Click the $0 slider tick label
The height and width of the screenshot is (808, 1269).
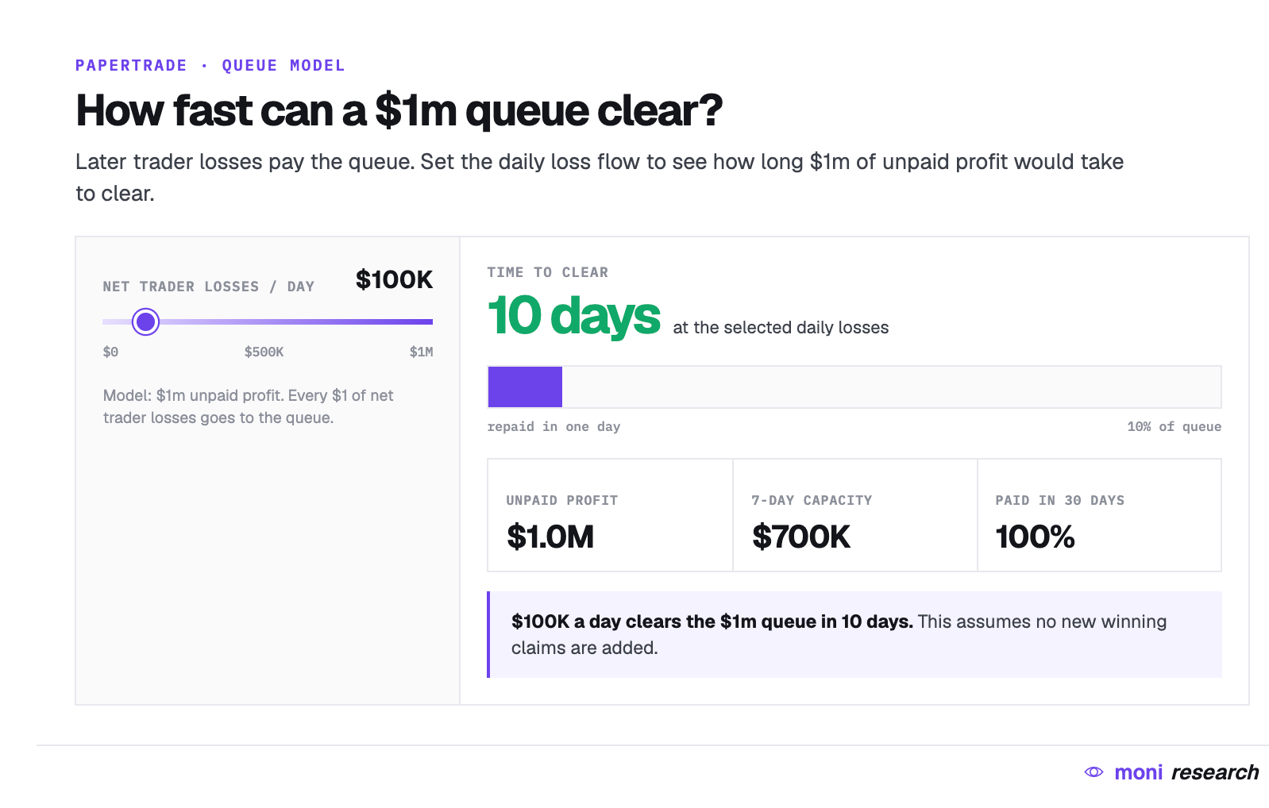(x=110, y=352)
